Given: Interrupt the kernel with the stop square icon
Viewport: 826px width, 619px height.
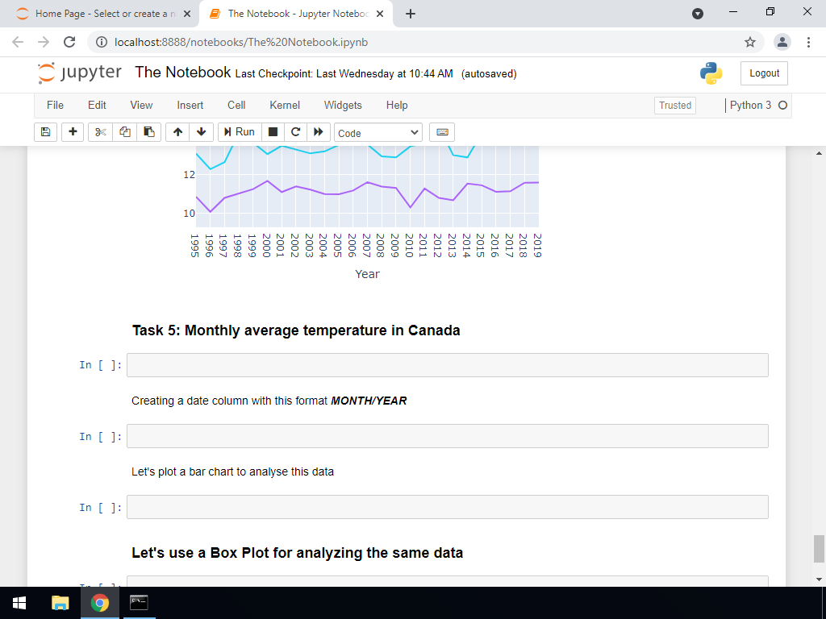Looking at the screenshot, I should pyautogui.click(x=273, y=132).
